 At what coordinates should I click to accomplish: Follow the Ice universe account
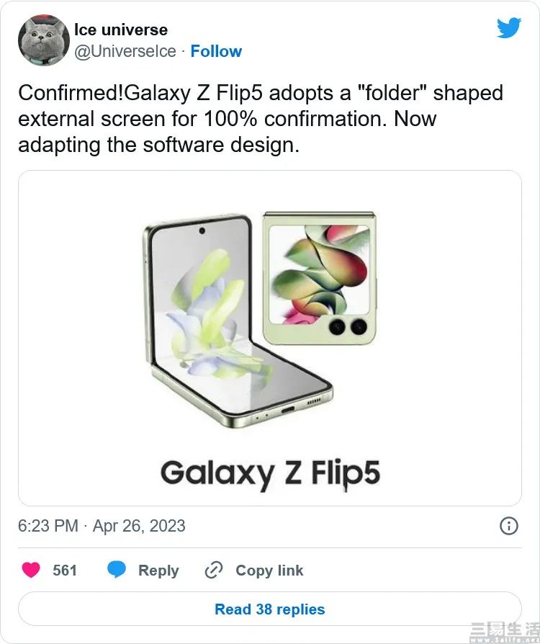tap(216, 51)
